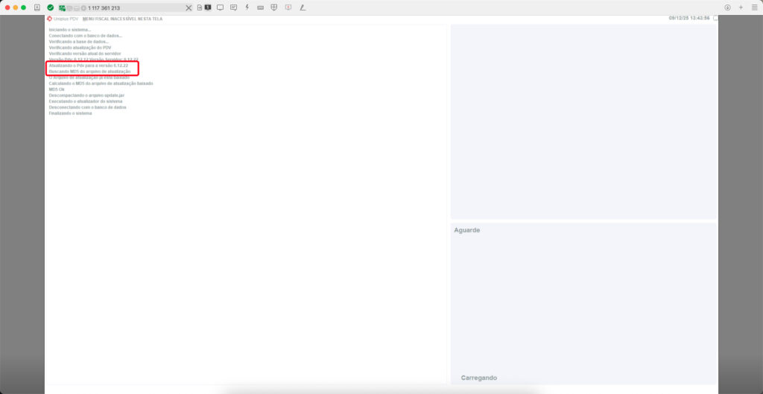Toggle the small checkbox next to the timestamp

click(x=715, y=18)
